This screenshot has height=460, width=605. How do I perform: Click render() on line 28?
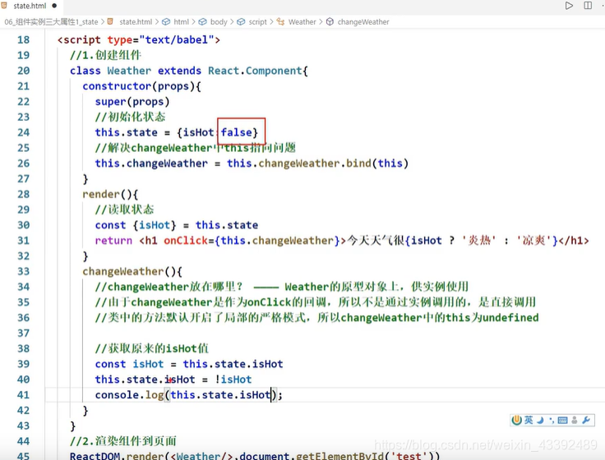point(107,195)
